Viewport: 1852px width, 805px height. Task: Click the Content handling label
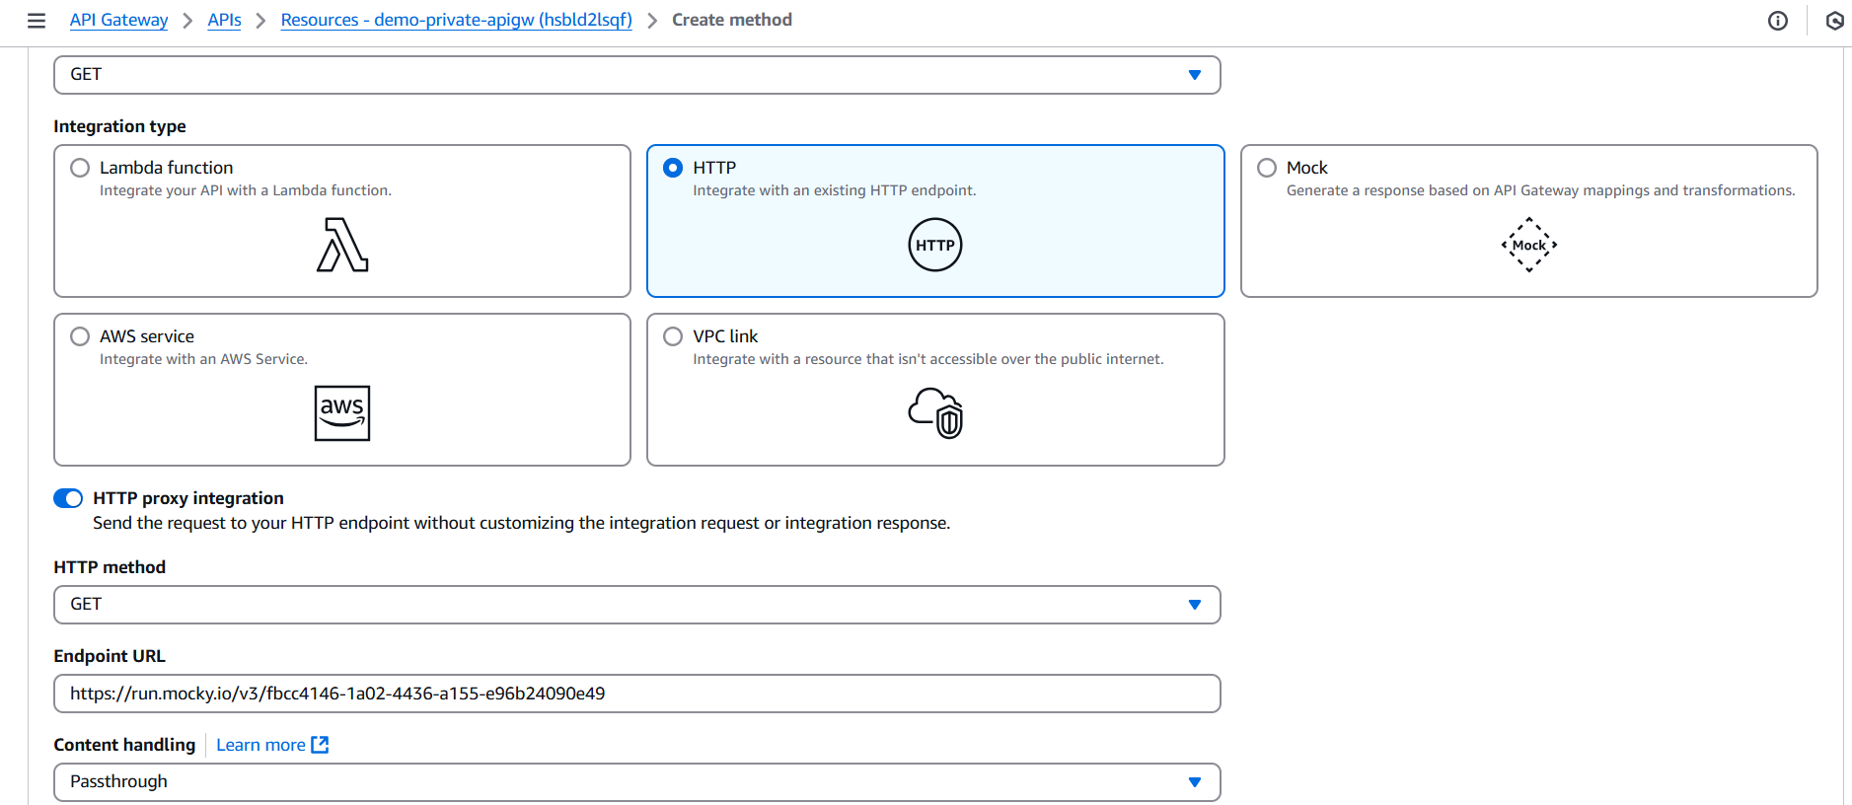pyautogui.click(x=124, y=745)
